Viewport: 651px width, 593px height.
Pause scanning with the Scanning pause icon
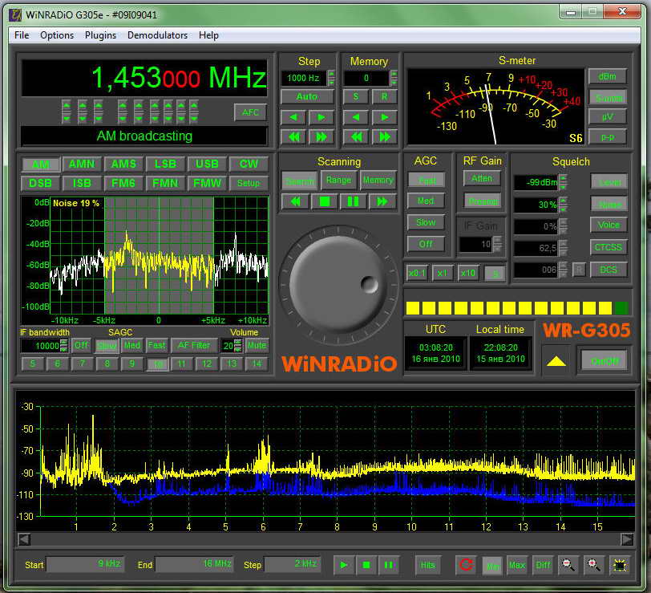(353, 202)
